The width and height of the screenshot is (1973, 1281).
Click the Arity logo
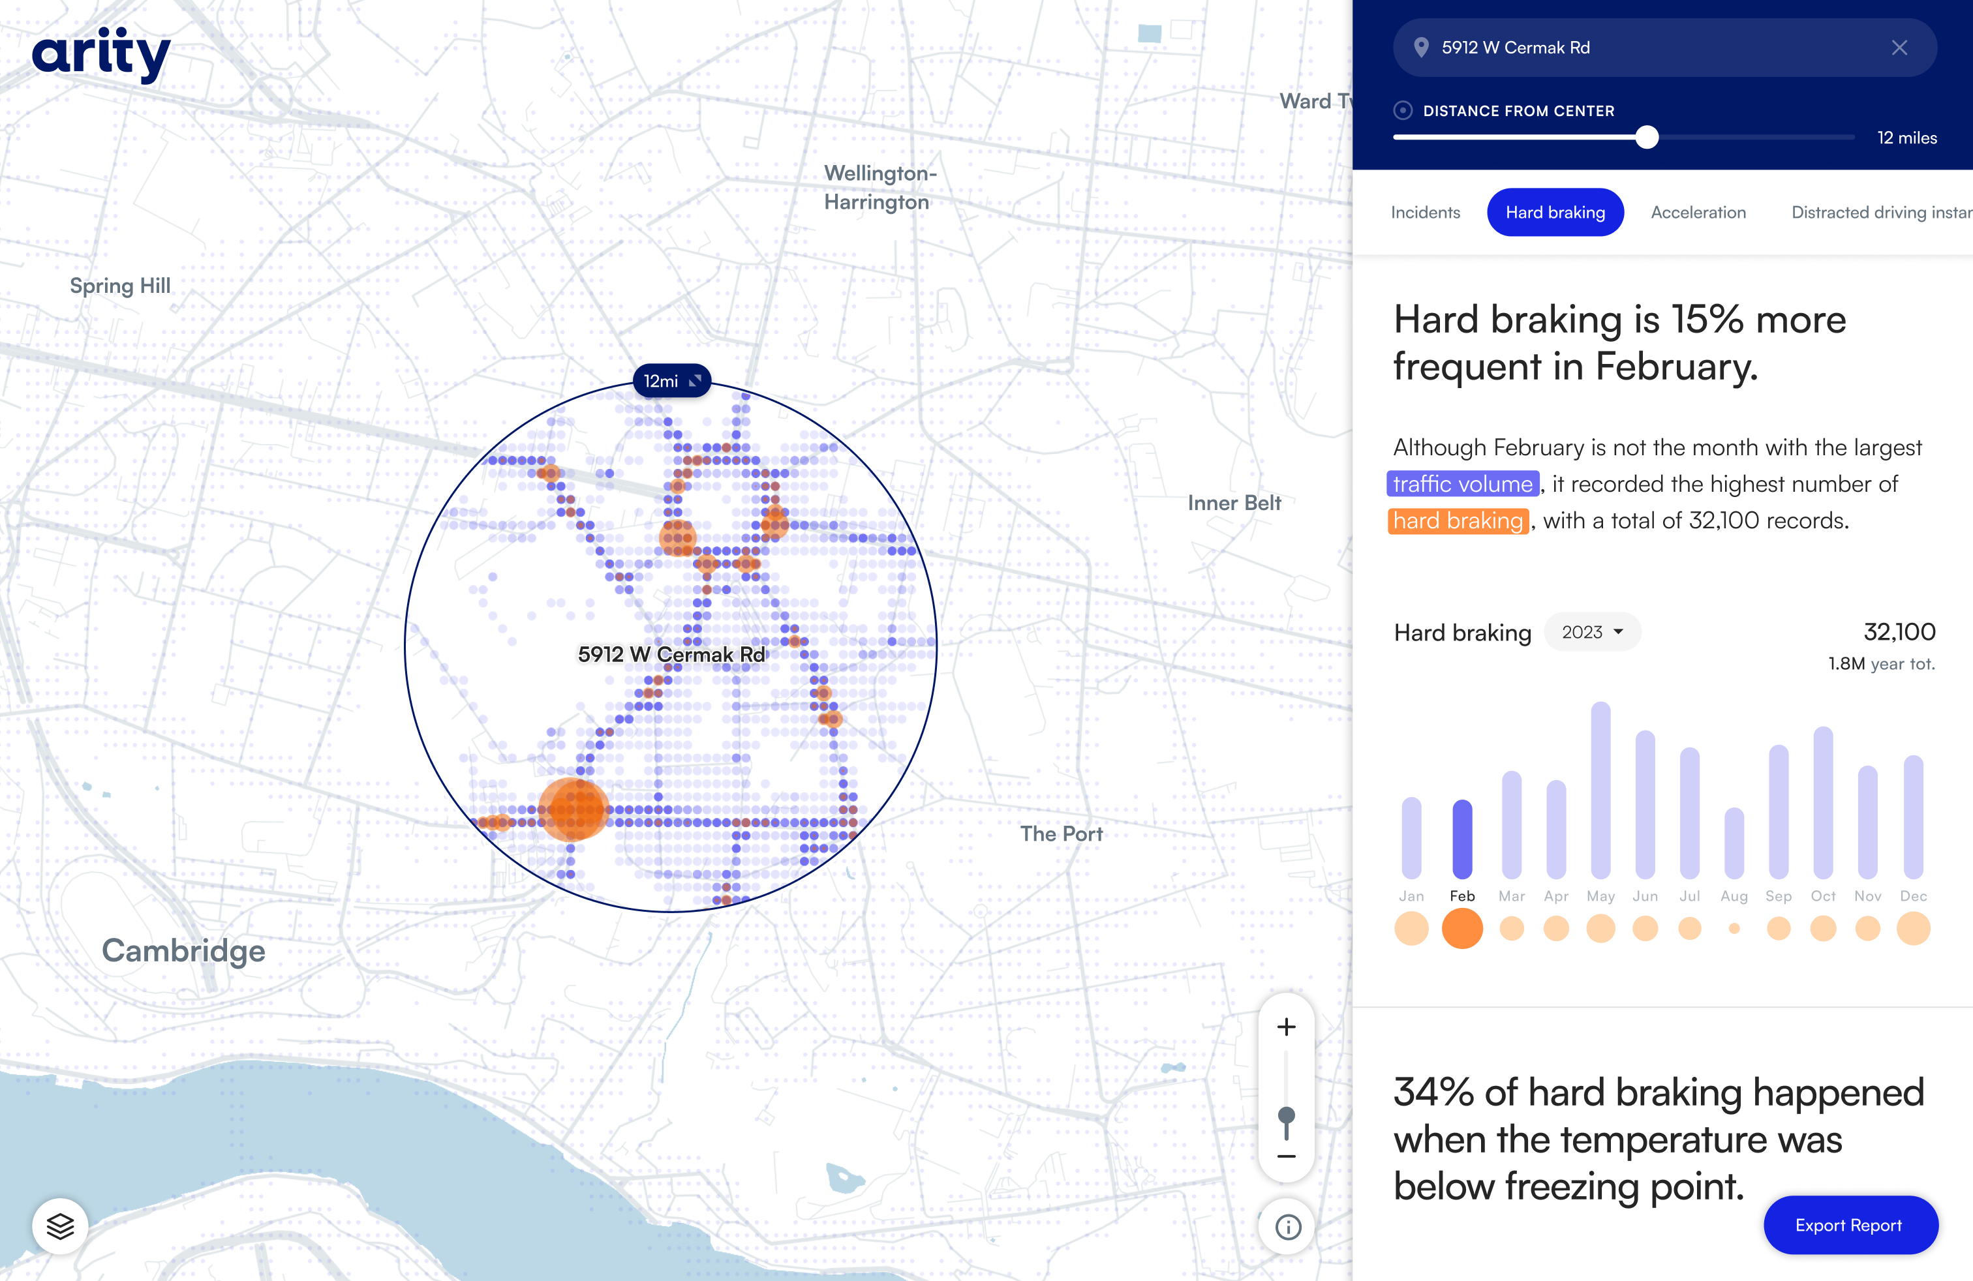[x=101, y=54]
